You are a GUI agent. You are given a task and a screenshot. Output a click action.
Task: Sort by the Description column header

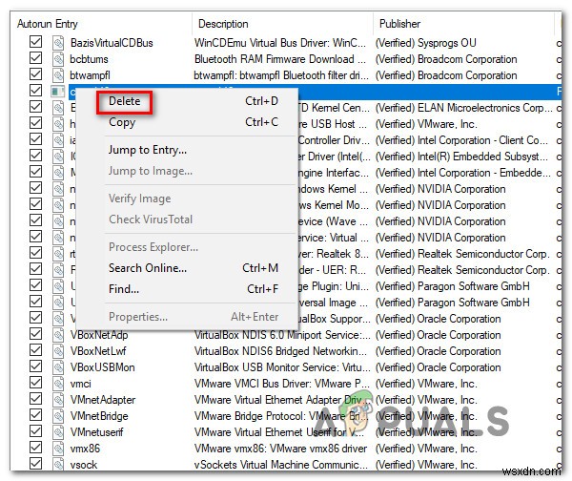tap(223, 24)
